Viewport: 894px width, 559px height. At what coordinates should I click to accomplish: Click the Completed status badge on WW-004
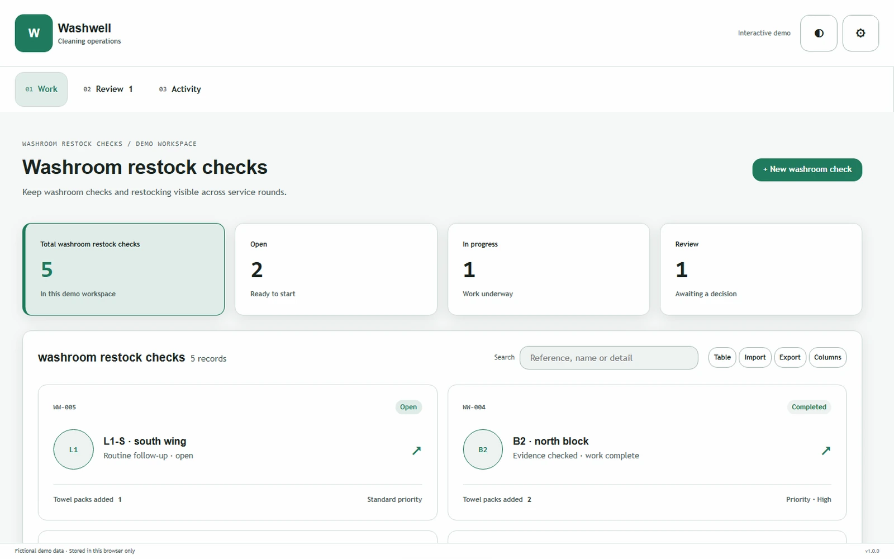click(809, 407)
